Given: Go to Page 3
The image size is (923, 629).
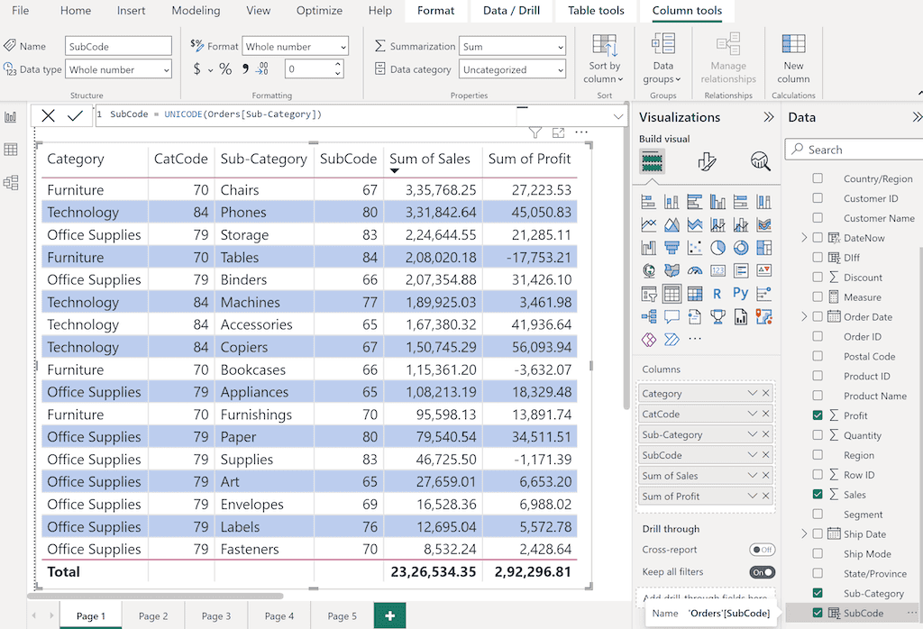Looking at the screenshot, I should point(215,616).
